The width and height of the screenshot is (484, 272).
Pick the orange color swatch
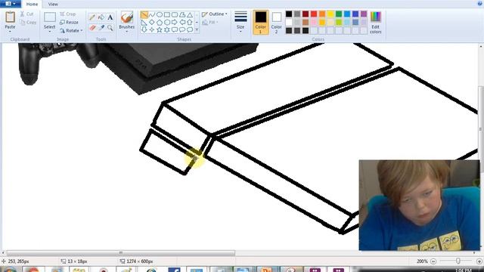click(322, 14)
